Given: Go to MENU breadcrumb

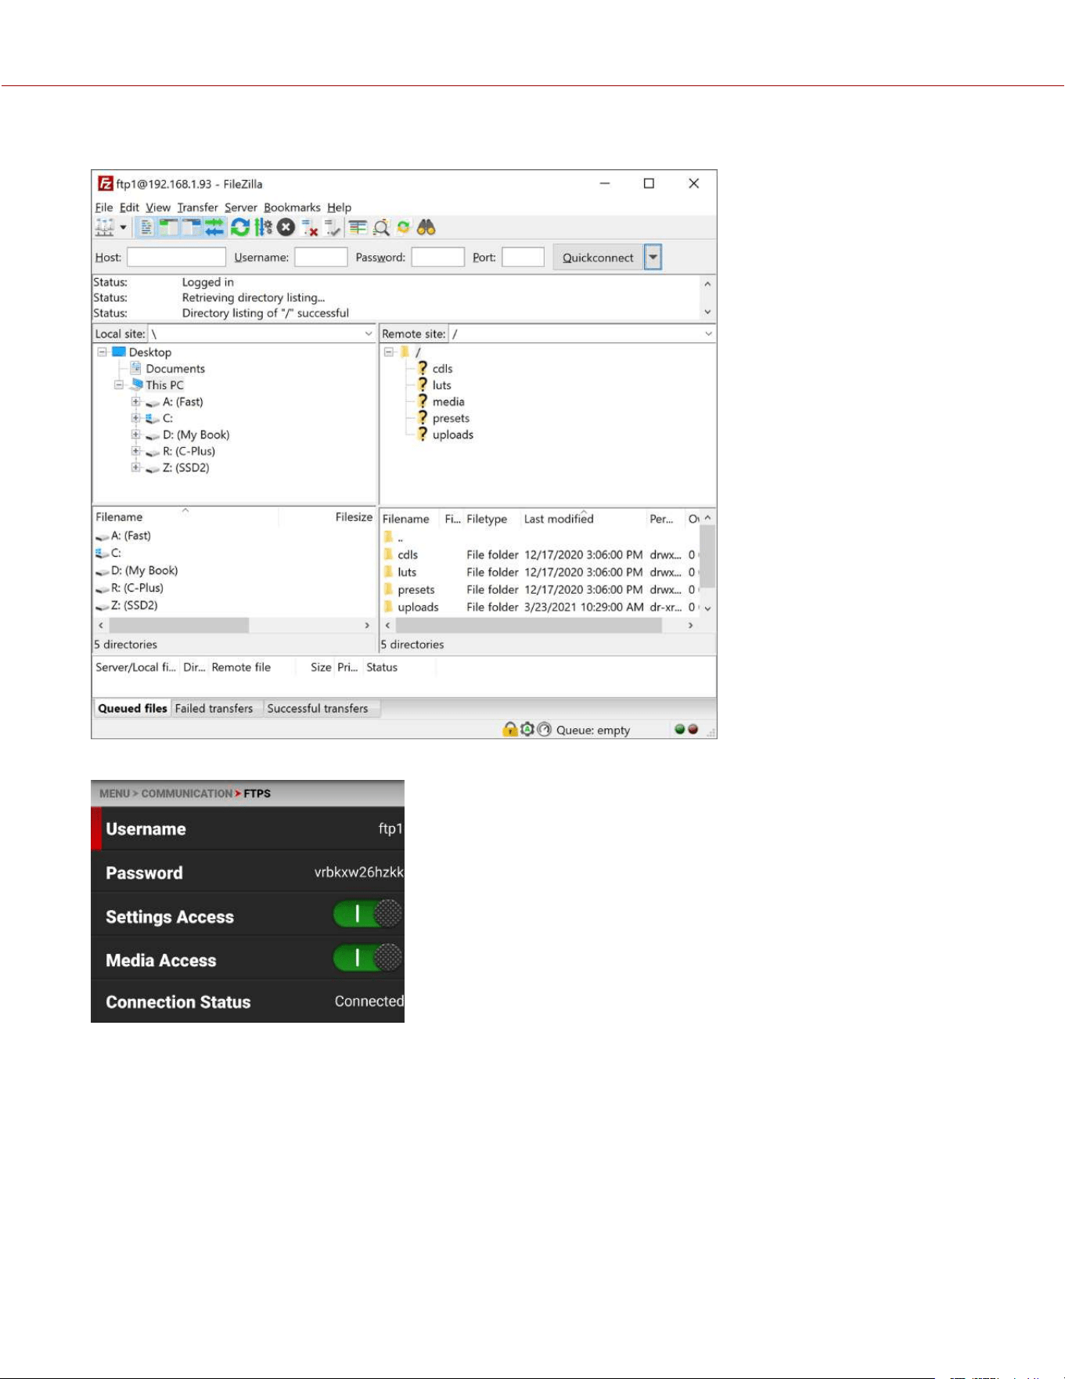Looking at the screenshot, I should click(x=114, y=793).
